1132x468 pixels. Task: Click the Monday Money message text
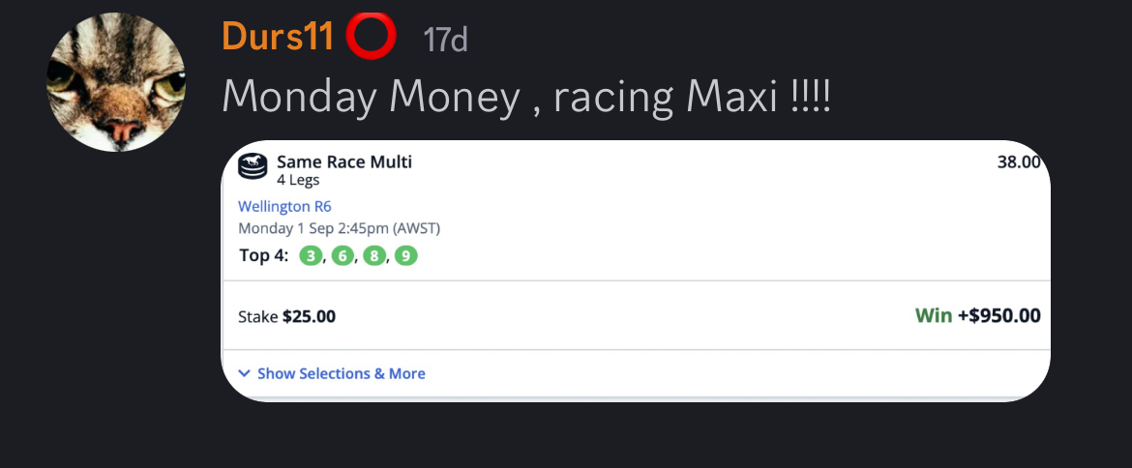tap(525, 96)
